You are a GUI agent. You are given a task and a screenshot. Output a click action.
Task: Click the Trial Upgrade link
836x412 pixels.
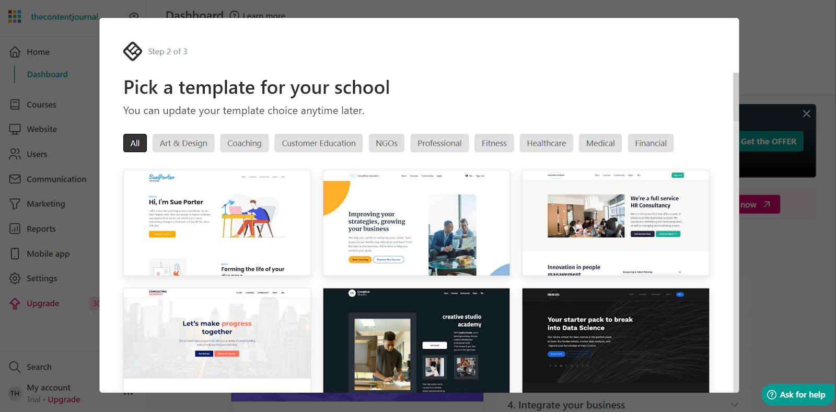[x=64, y=399]
